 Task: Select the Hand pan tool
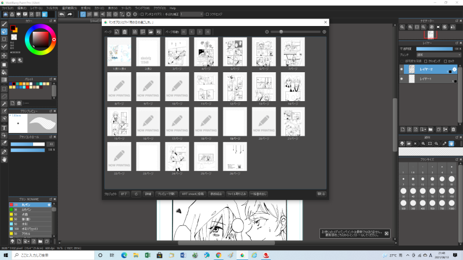(4, 159)
